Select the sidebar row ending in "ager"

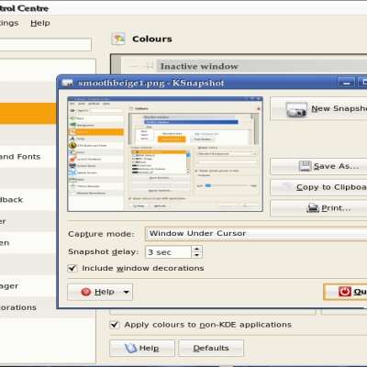[x=28, y=286]
